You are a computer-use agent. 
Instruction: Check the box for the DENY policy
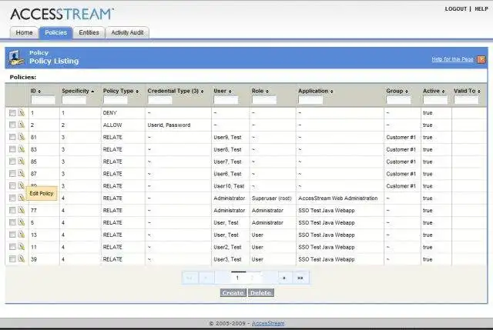(x=12, y=113)
